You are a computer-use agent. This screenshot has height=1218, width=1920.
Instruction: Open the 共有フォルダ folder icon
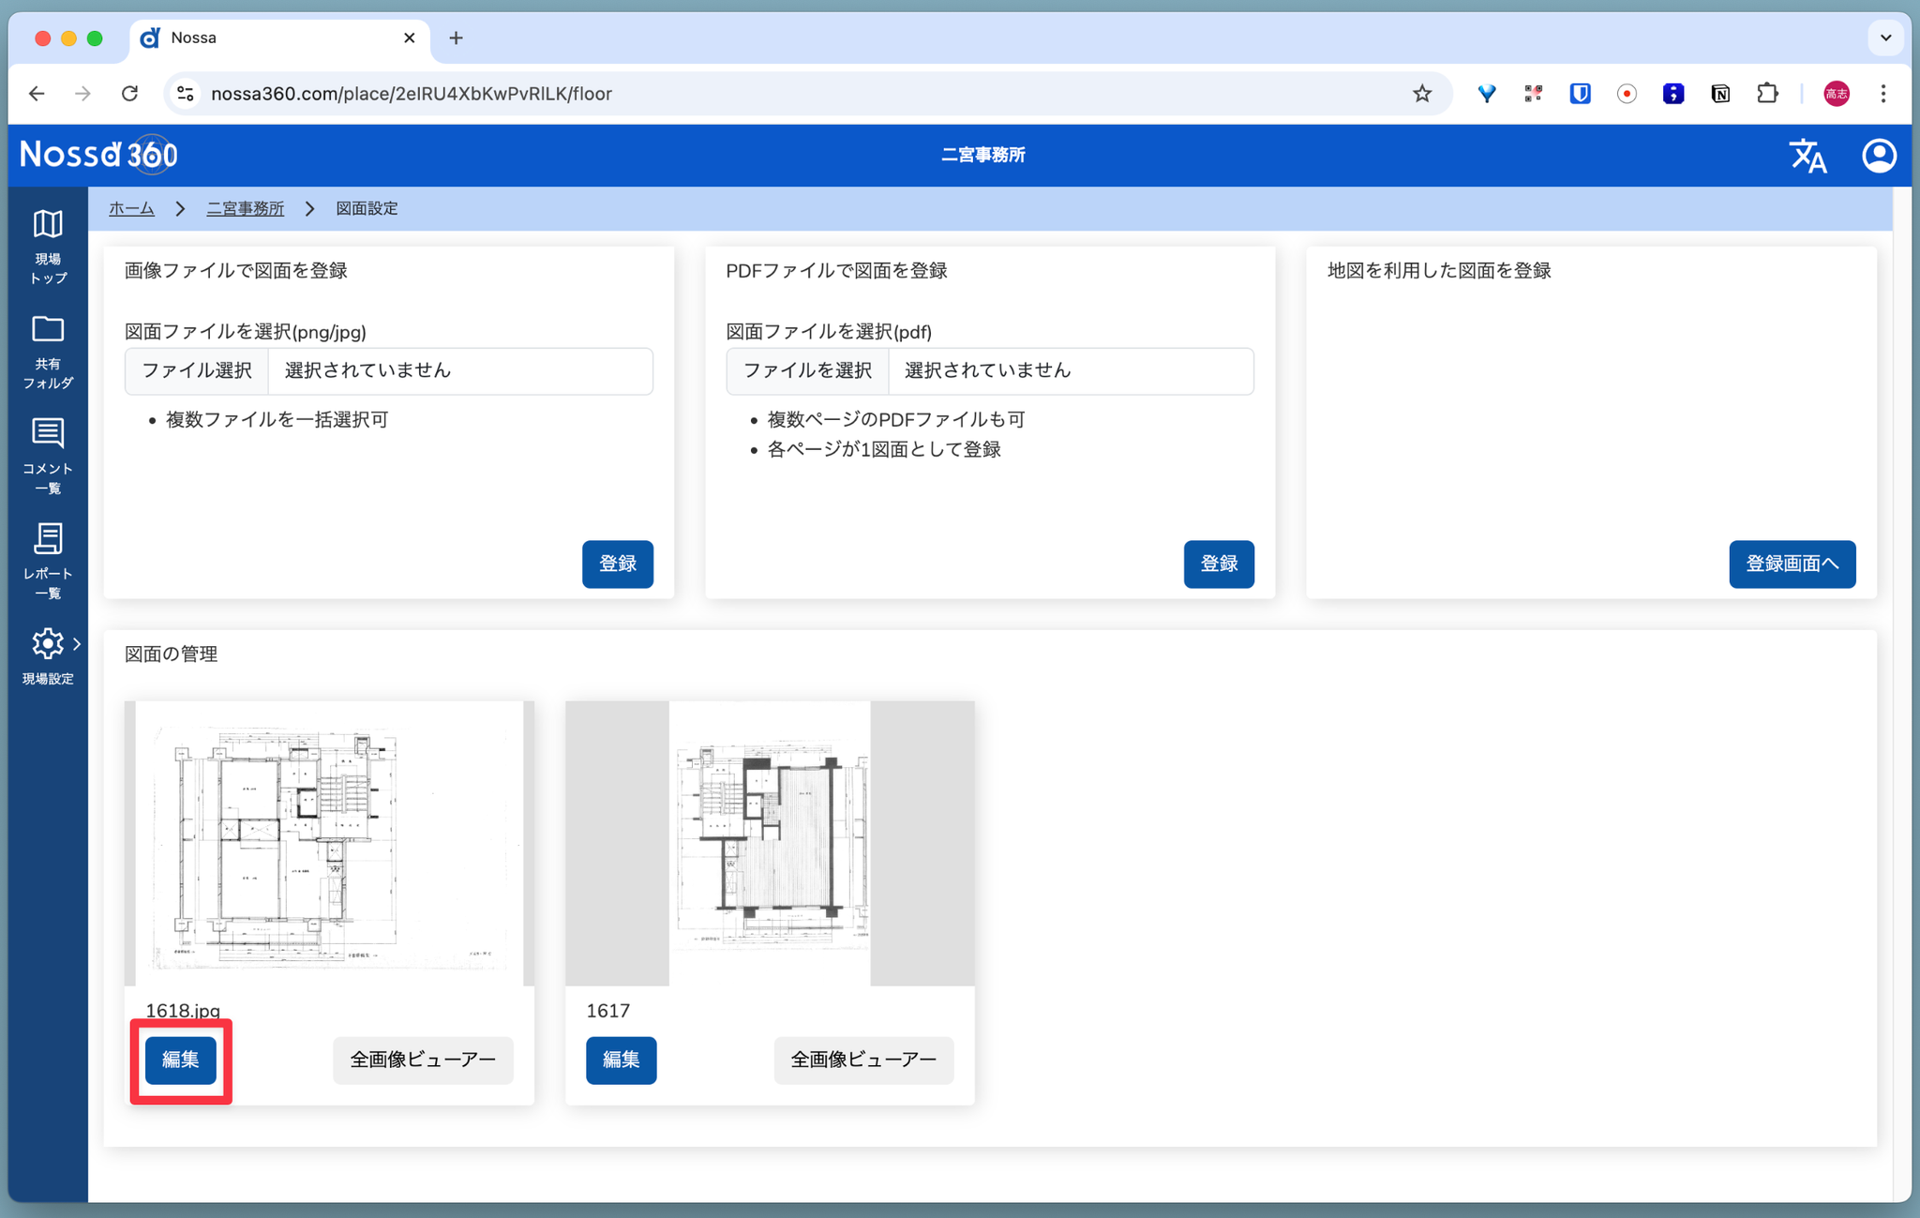pyautogui.click(x=48, y=330)
